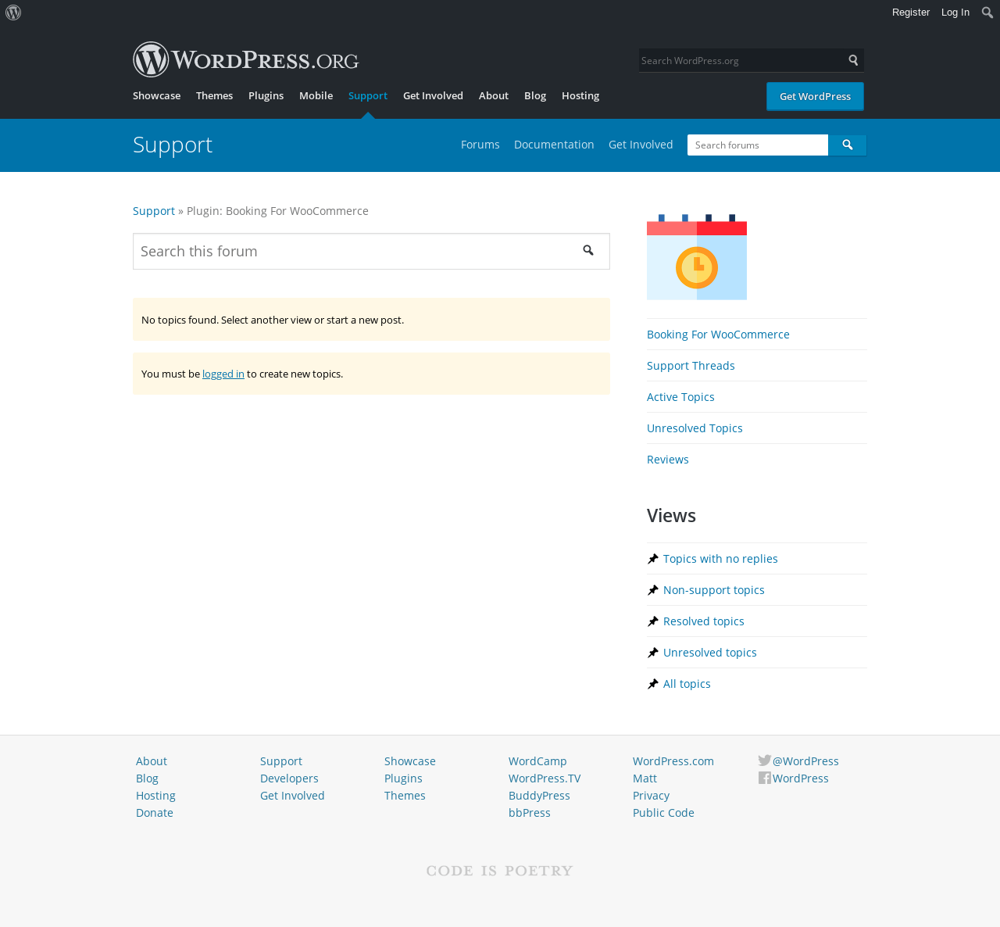View Topics with no replies
This screenshot has height=927, width=1000.
tap(720, 559)
